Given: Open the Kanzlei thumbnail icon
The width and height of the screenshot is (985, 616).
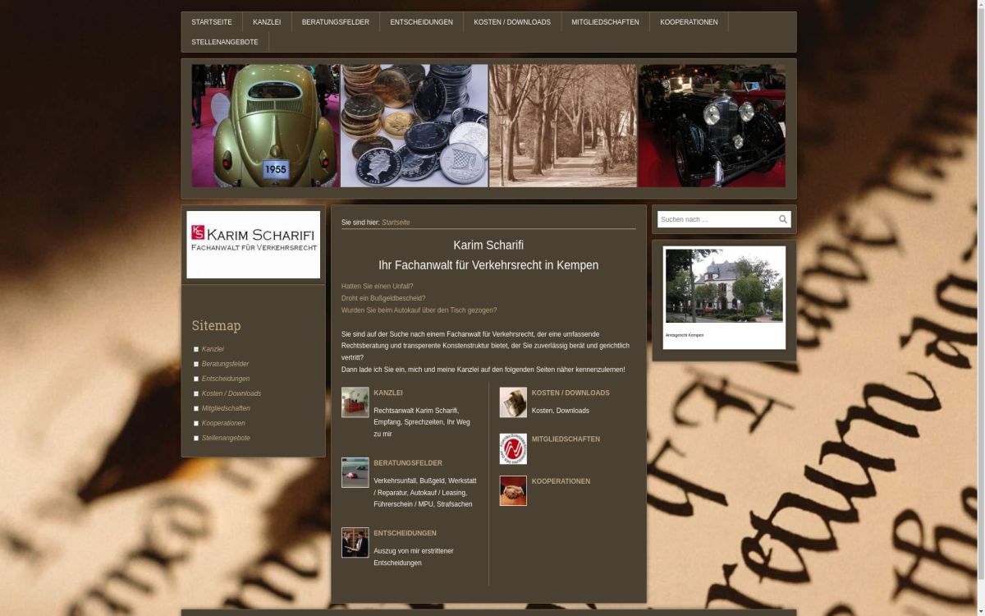Looking at the screenshot, I should (x=355, y=402).
